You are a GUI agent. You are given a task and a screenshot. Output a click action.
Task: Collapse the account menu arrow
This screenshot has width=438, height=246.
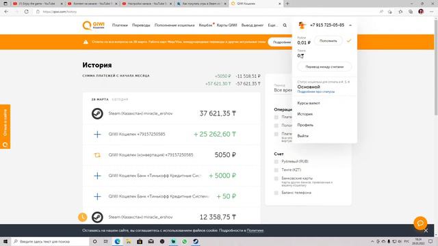[x=350, y=25]
